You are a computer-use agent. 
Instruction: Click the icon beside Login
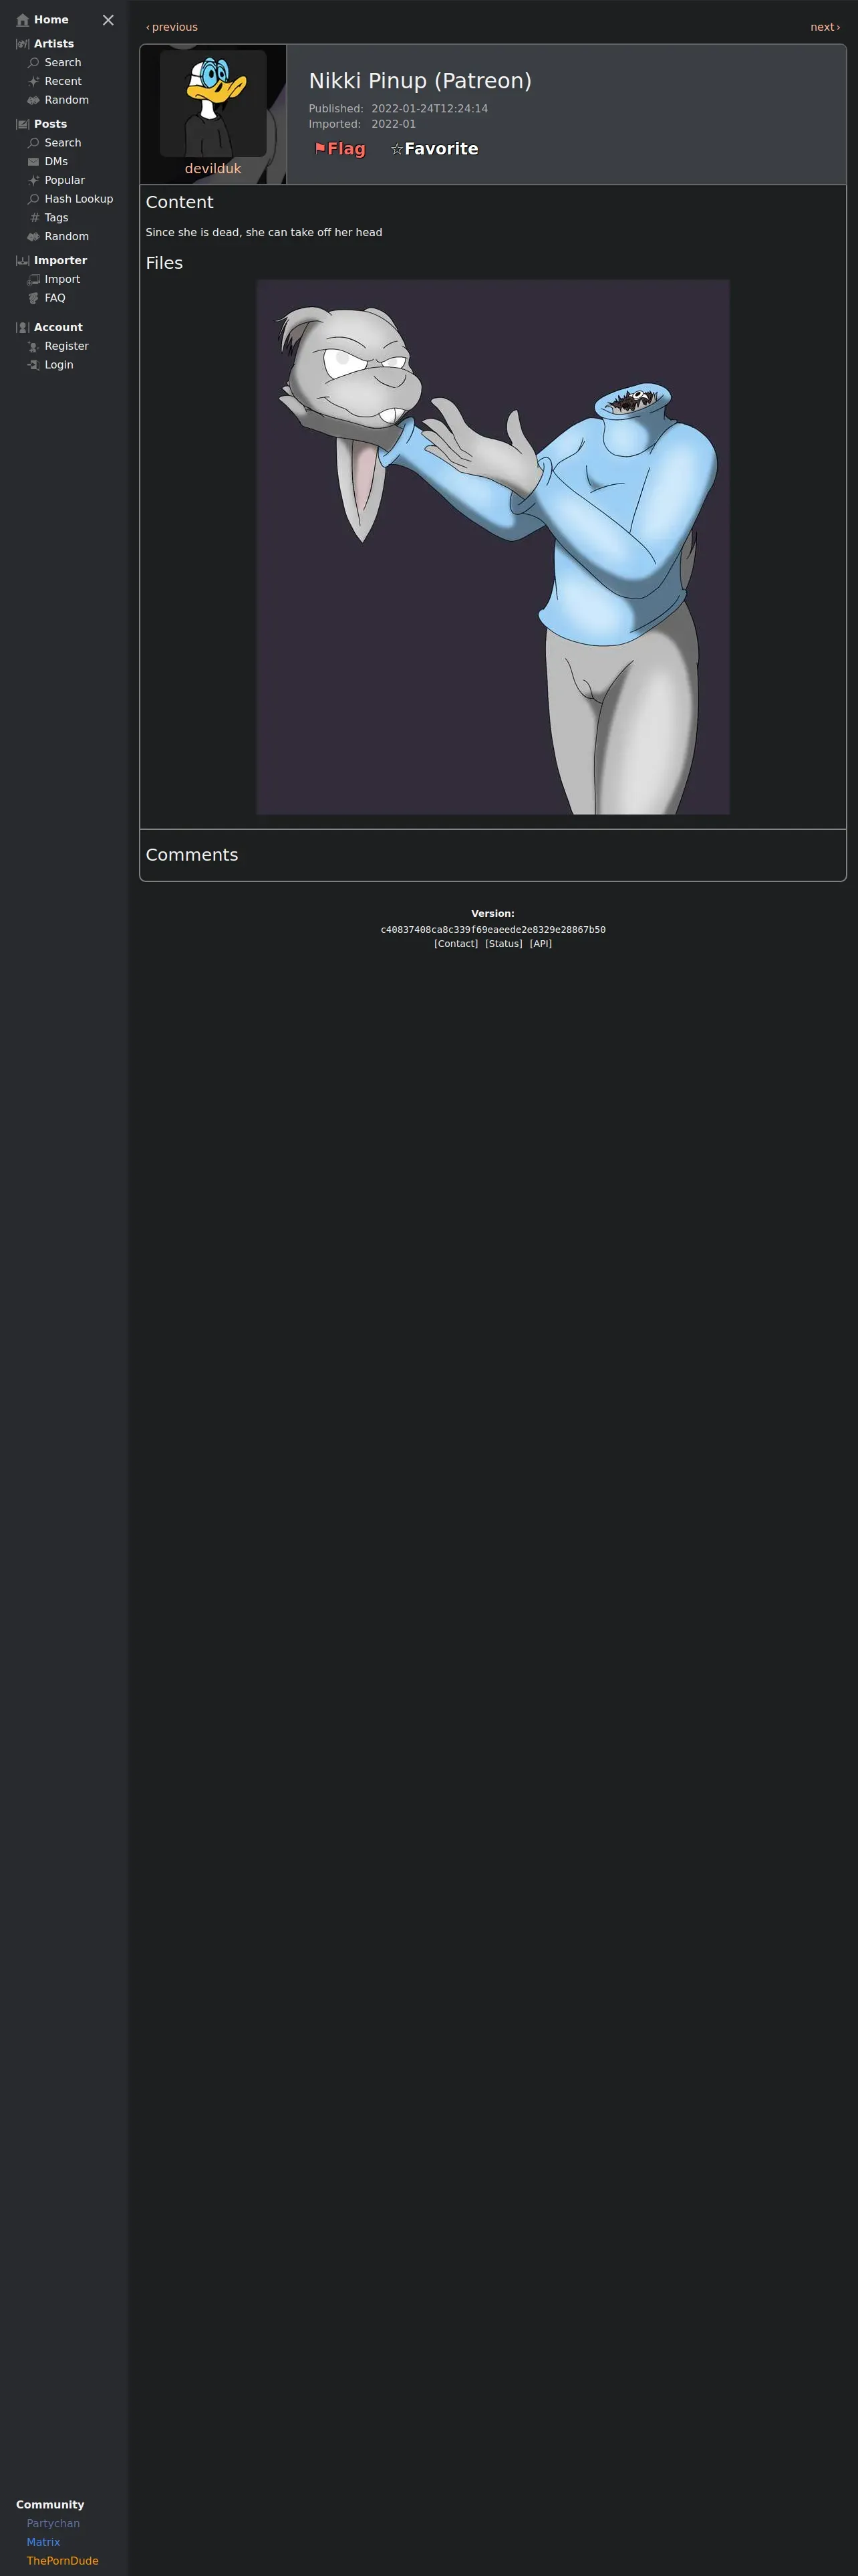[x=33, y=365]
